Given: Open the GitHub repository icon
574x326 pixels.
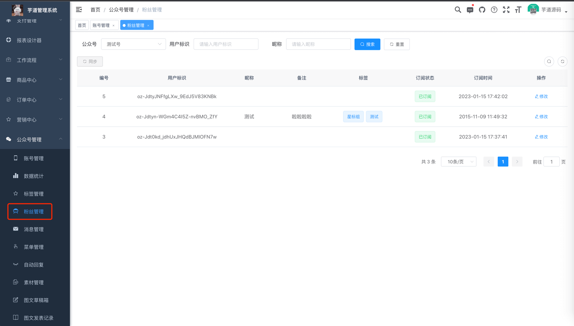Looking at the screenshot, I should pyautogui.click(x=482, y=10).
